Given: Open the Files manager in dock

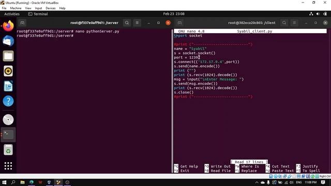Looking at the screenshot, I should [8, 56].
